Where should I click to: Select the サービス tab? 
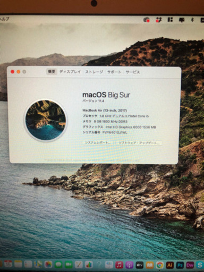(x=133, y=72)
